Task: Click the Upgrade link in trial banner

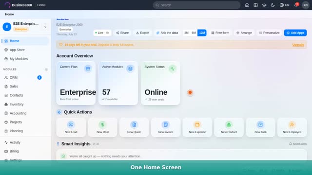Action: click(x=298, y=45)
